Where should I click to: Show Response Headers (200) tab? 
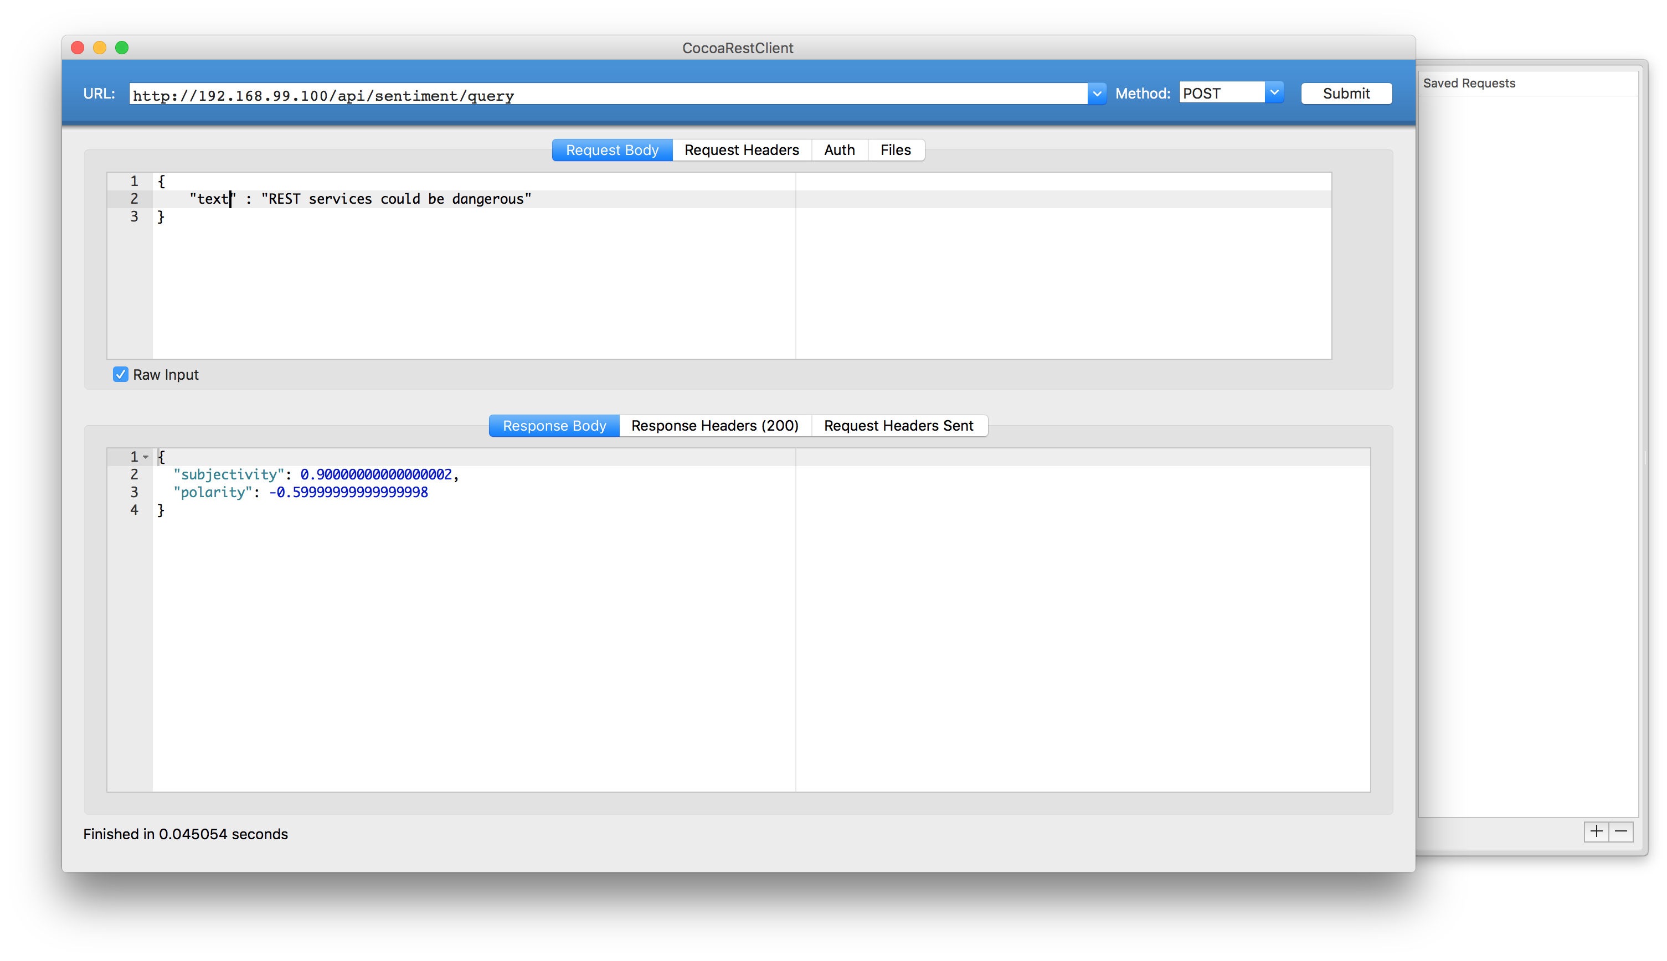point(714,426)
